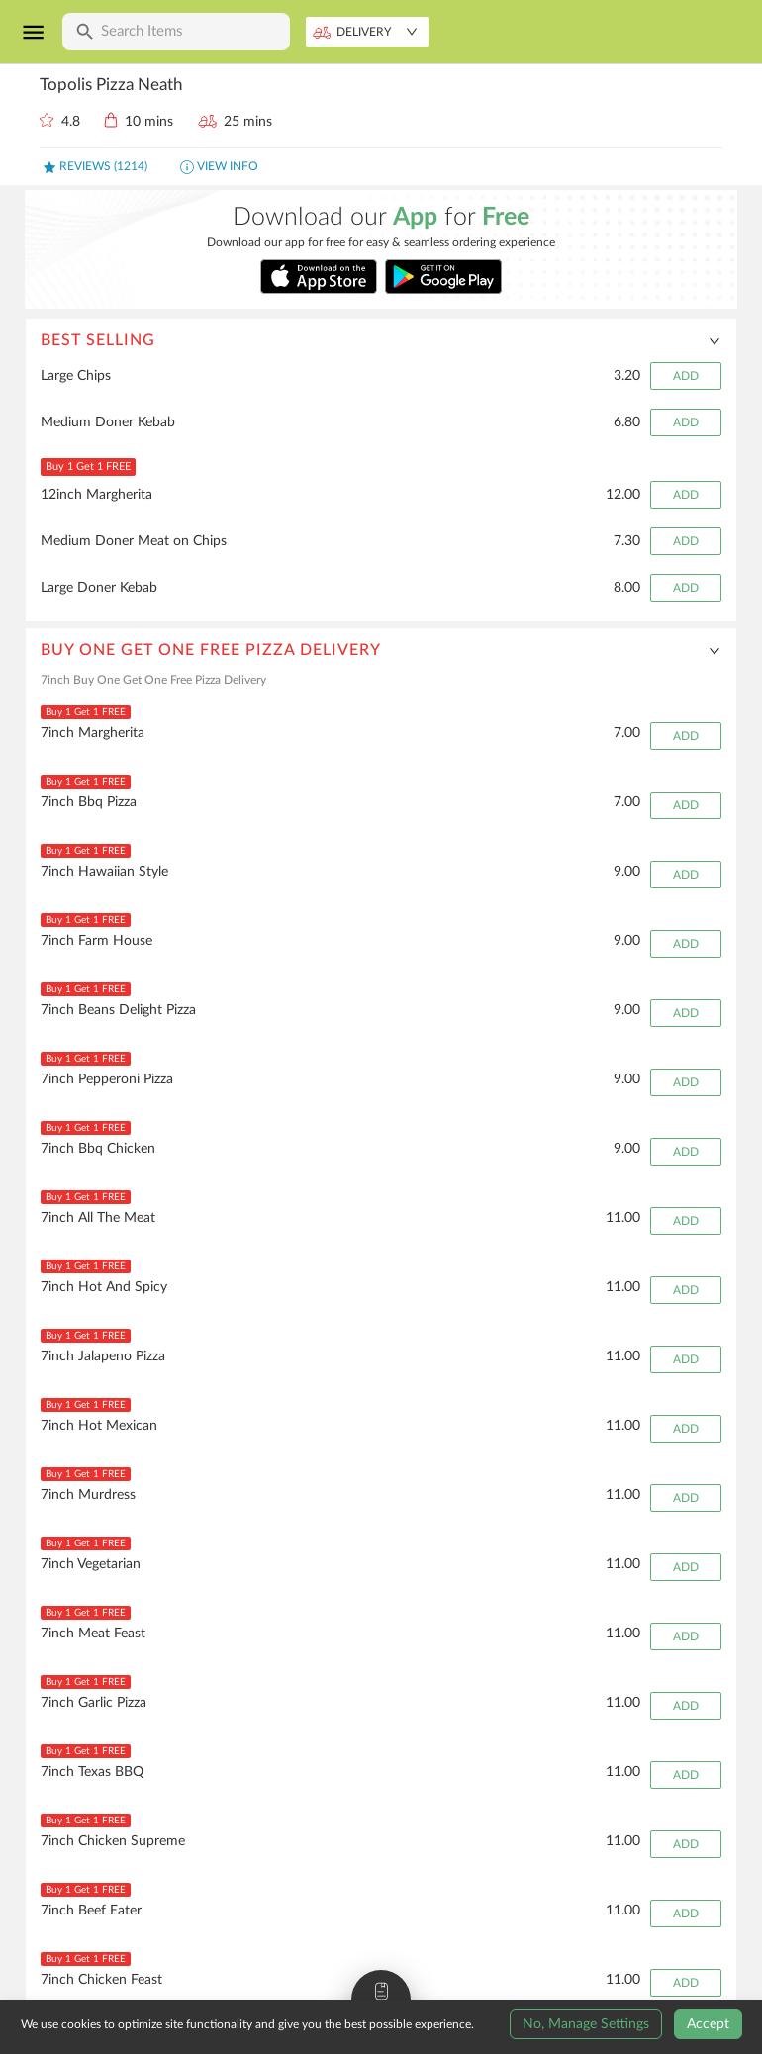Click No, Manage Settings for cookies
Image resolution: width=762 pixels, height=2054 pixels.
pos(585,2023)
